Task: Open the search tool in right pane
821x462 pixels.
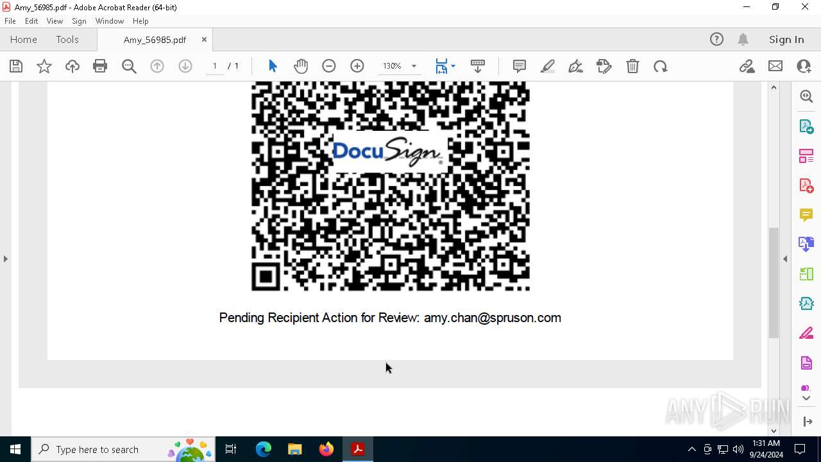Action: [x=806, y=96]
